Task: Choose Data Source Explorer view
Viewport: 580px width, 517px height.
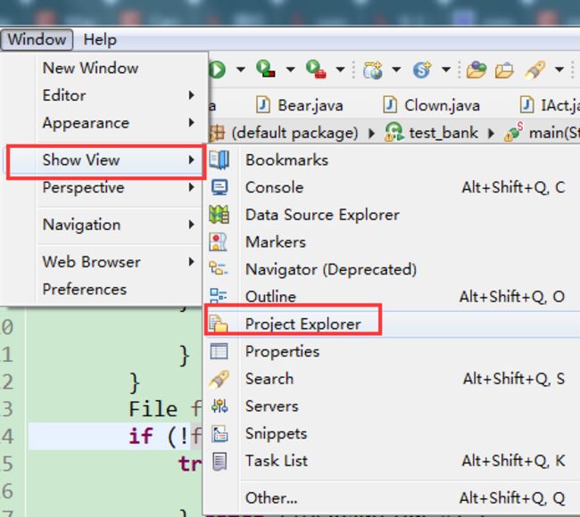Action: coord(392,215)
